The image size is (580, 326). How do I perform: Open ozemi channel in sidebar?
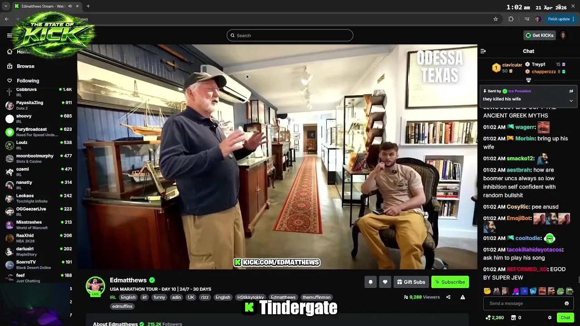pos(39,172)
